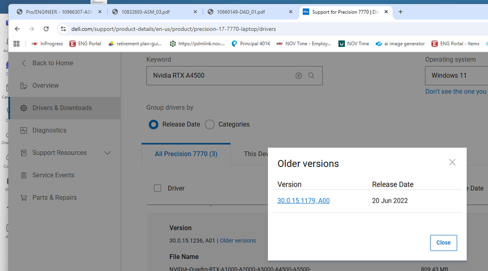Click the Diagnostics chart icon

point(23,130)
